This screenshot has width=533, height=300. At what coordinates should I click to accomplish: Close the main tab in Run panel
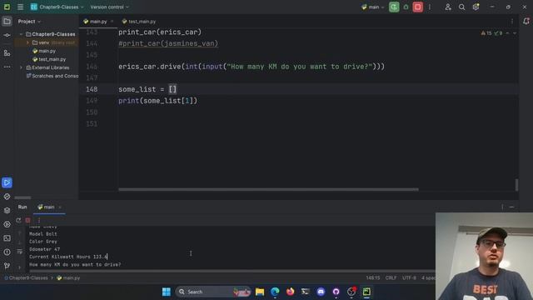tap(60, 207)
